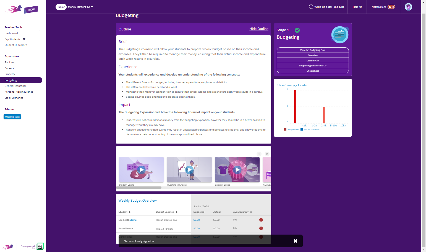Click the Help question mark icon

click(360, 7)
